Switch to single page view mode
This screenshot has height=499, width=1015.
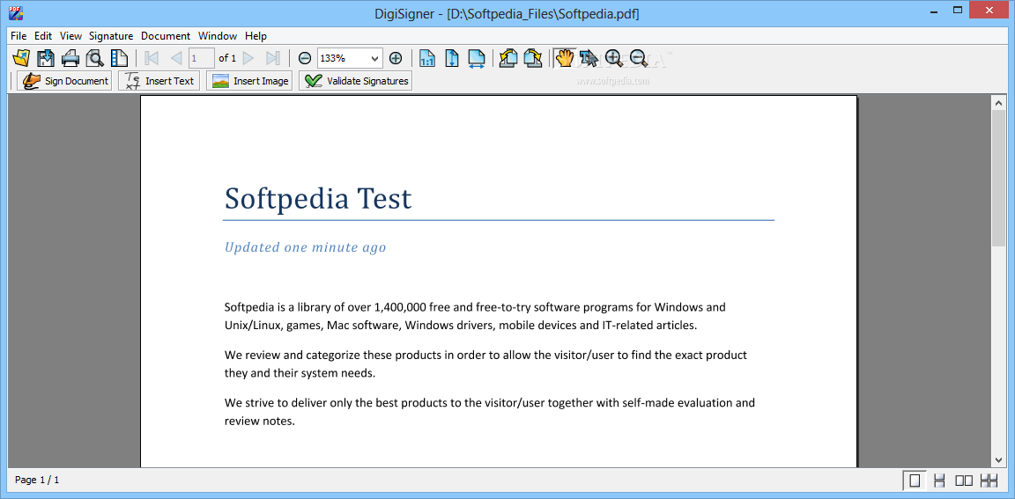click(x=915, y=481)
